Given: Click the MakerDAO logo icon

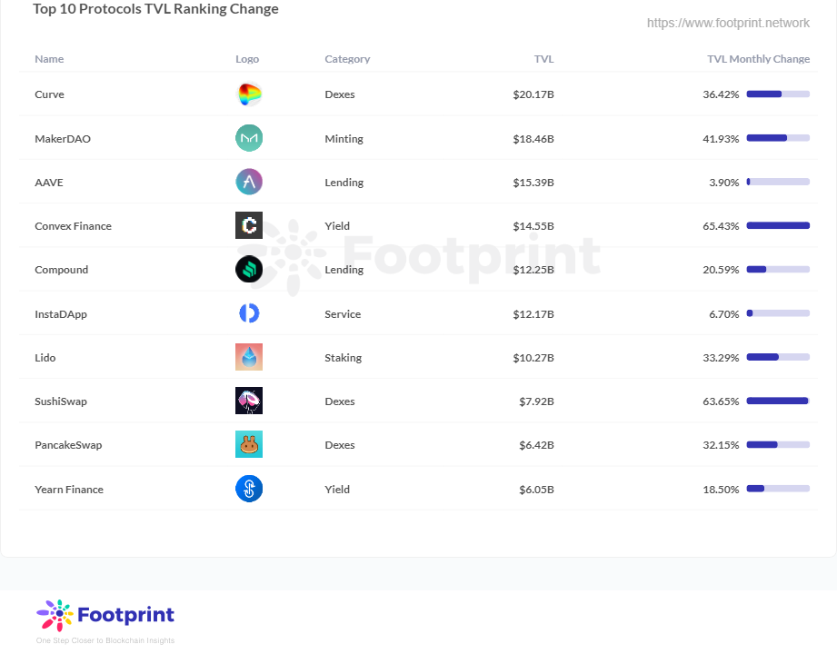Looking at the screenshot, I should [249, 138].
